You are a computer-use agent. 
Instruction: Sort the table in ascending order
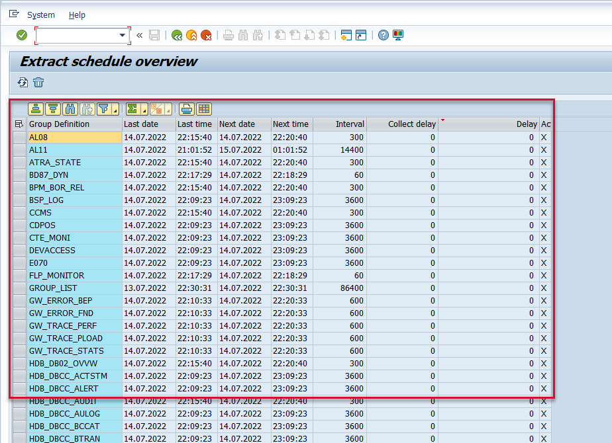36,109
